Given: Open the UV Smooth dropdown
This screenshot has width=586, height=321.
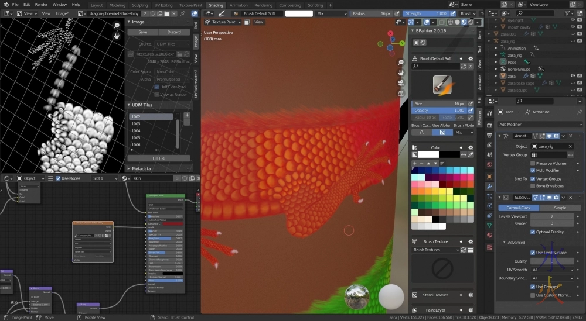Looking at the screenshot, I should tap(553, 270).
